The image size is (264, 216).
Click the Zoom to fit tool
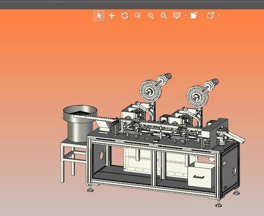tap(164, 16)
